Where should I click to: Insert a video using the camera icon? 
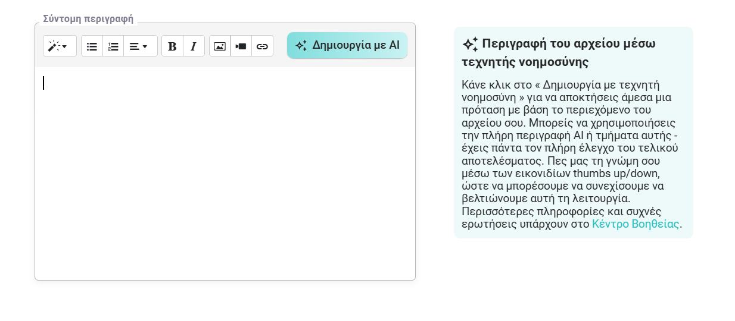click(241, 46)
